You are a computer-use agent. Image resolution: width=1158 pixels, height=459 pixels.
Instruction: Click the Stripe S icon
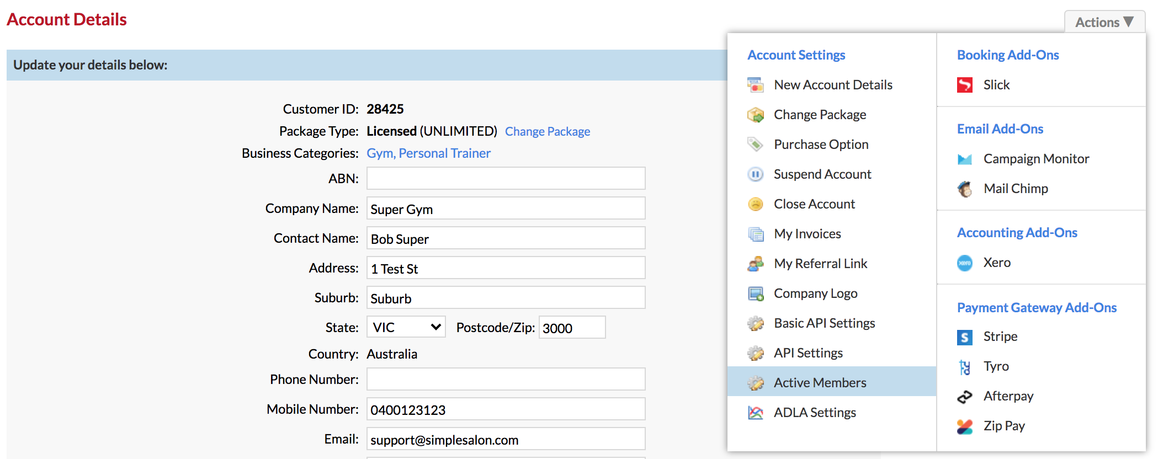(965, 337)
